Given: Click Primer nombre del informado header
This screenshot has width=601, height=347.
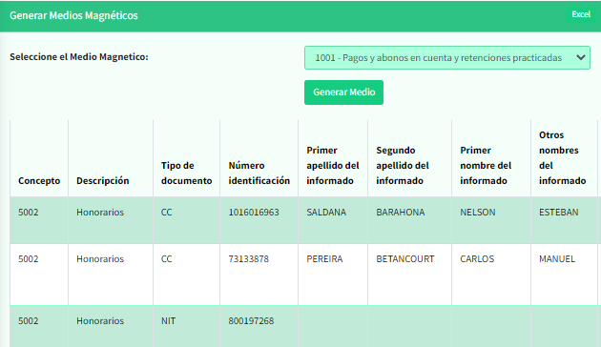Looking at the screenshot, I should [x=486, y=166].
